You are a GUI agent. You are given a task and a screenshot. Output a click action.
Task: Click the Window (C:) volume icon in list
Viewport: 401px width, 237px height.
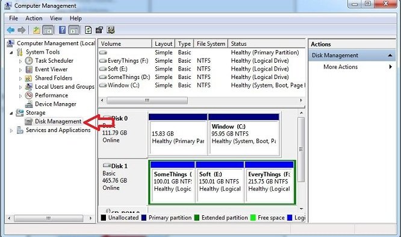pyautogui.click(x=103, y=85)
